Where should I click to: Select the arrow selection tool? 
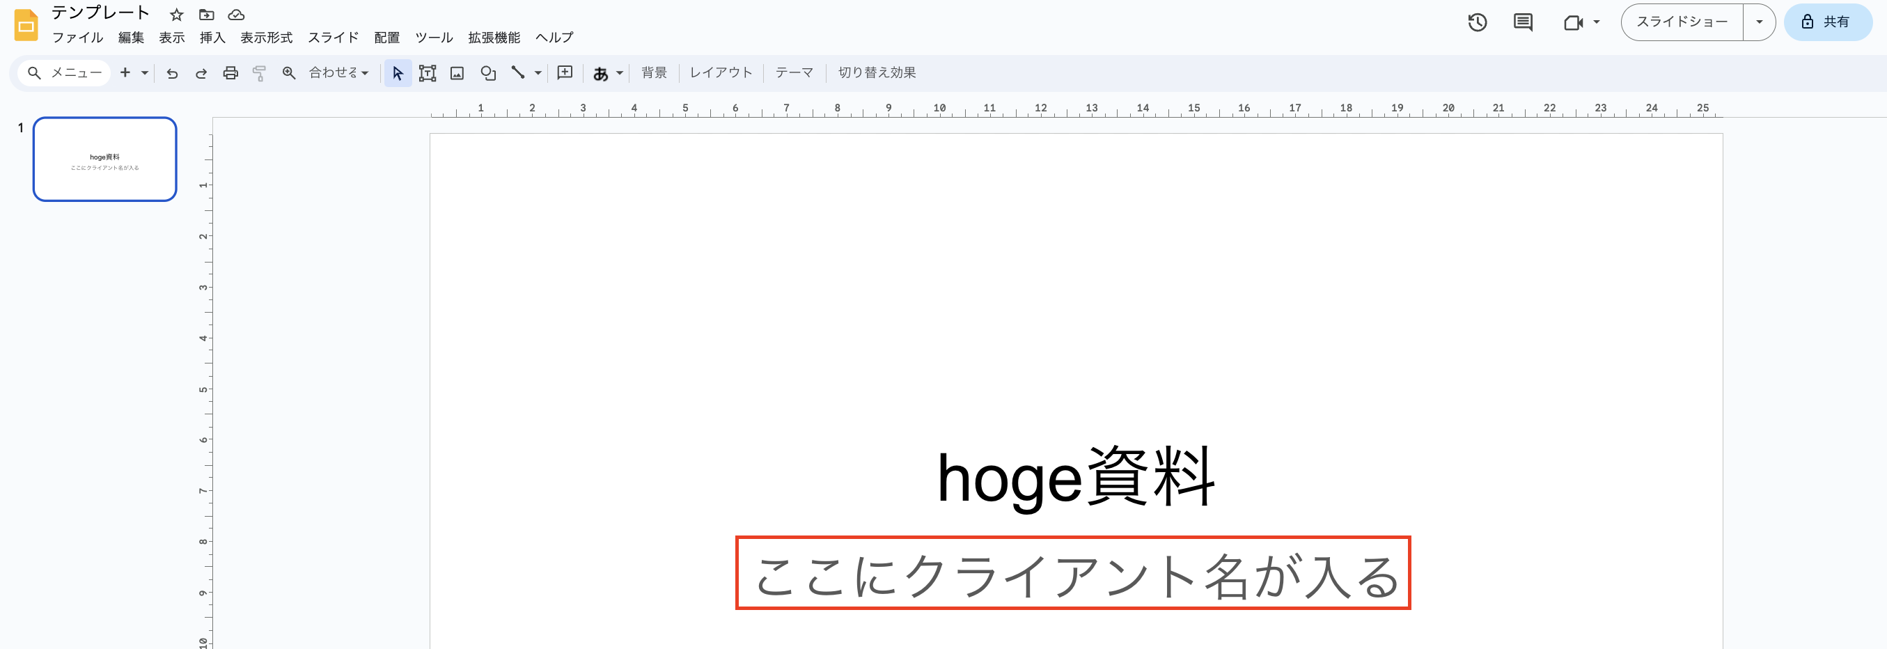(398, 72)
